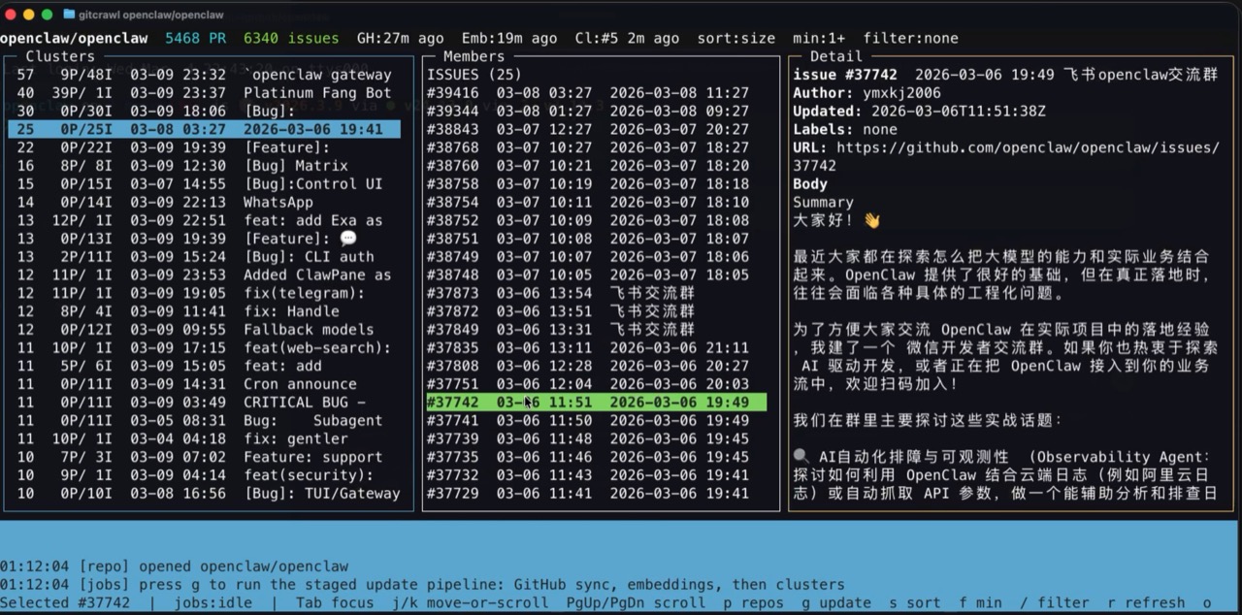1242x615 pixels.
Task: Click the 'ISSUES (25)' heading in Members
Action: 474,75
